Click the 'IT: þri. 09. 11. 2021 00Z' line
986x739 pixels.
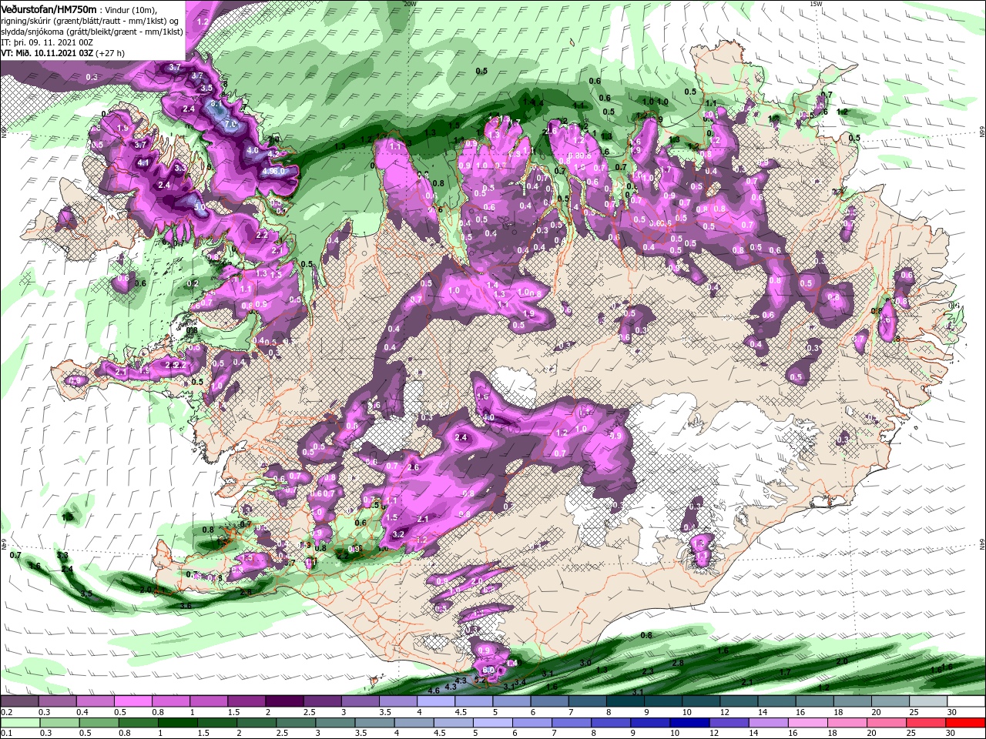click(x=46, y=42)
